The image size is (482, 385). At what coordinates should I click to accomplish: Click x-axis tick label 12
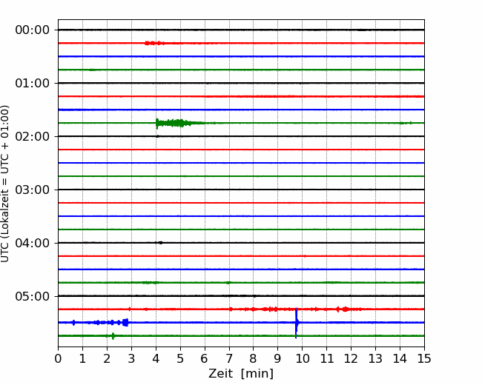[x=351, y=358]
